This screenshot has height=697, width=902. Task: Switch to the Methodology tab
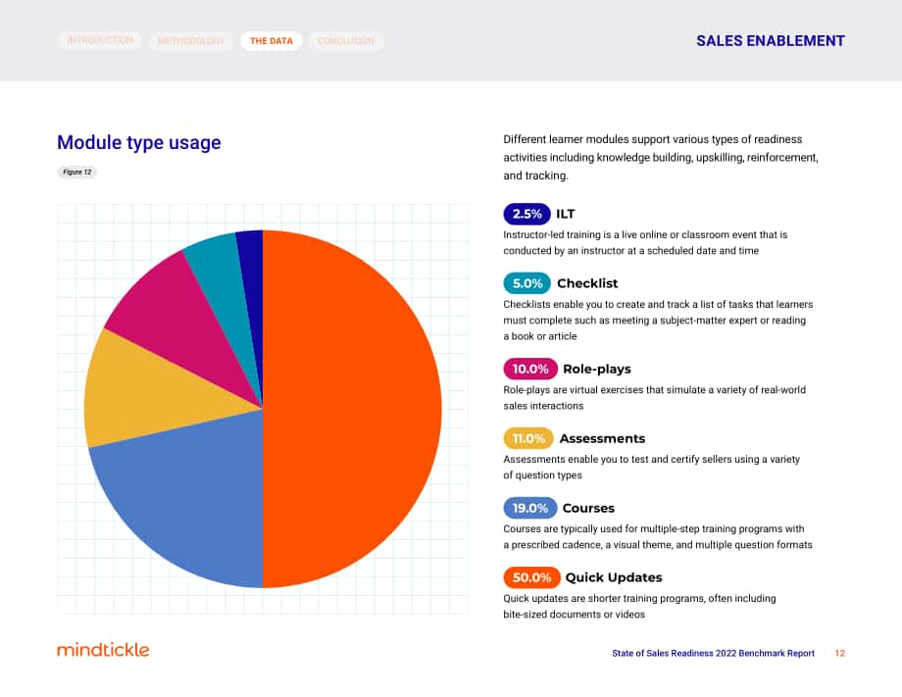click(191, 41)
